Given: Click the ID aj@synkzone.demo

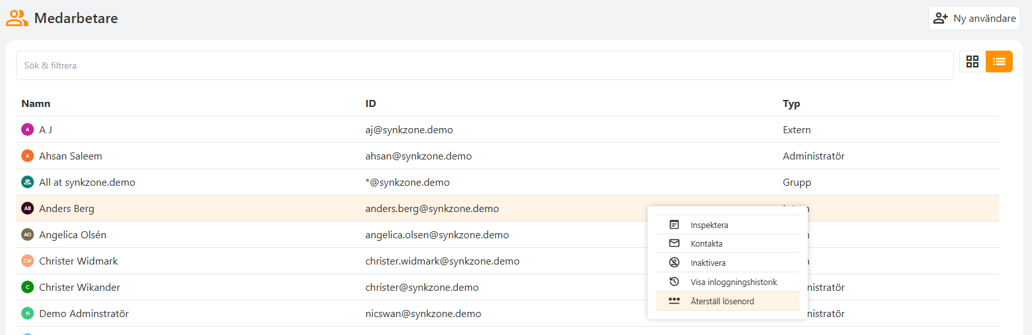Looking at the screenshot, I should (409, 129).
